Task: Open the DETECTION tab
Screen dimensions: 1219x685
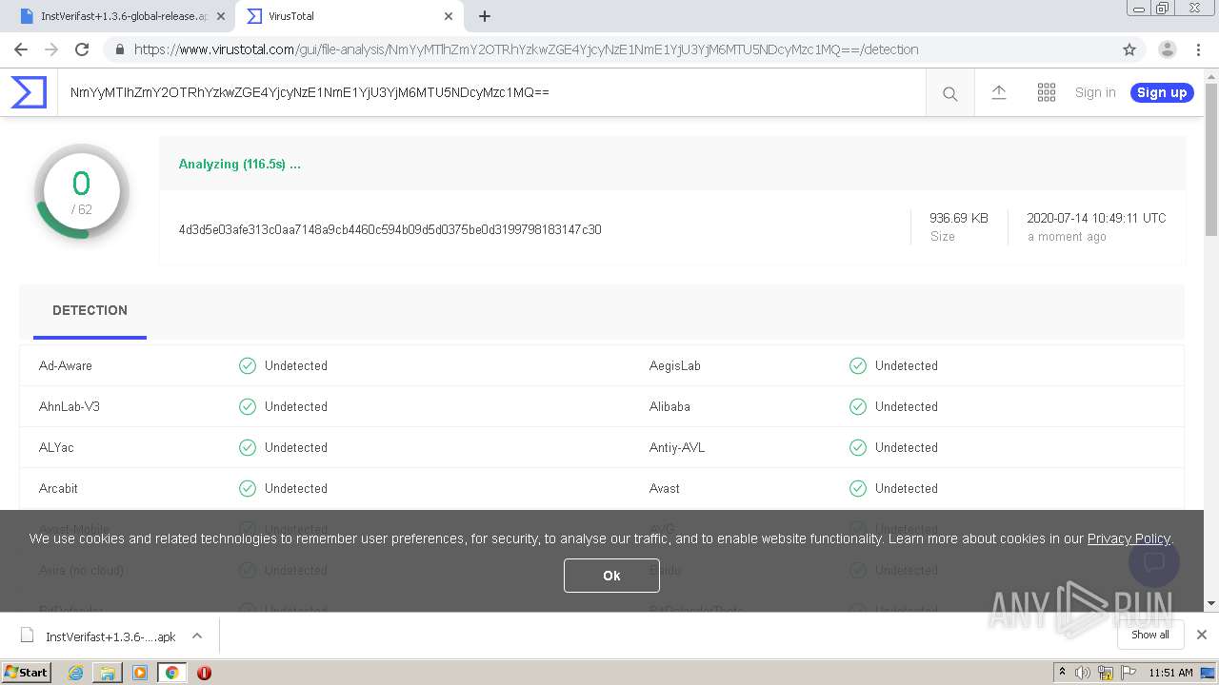Action: tap(90, 310)
